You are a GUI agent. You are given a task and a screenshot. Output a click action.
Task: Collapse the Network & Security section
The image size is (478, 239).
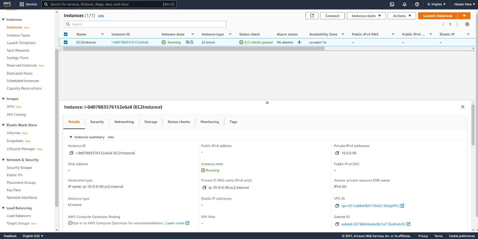point(3,160)
